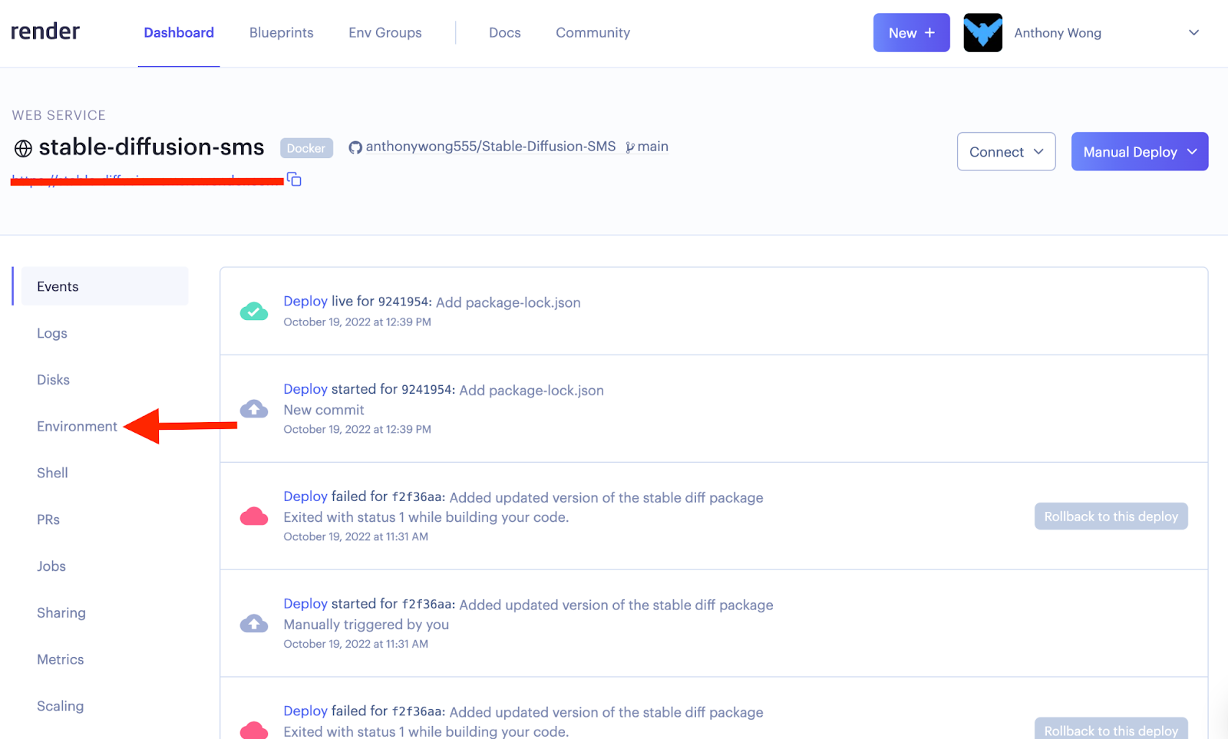
Task: Click Rollback to this deploy for 11:31 AM failure
Action: point(1111,516)
